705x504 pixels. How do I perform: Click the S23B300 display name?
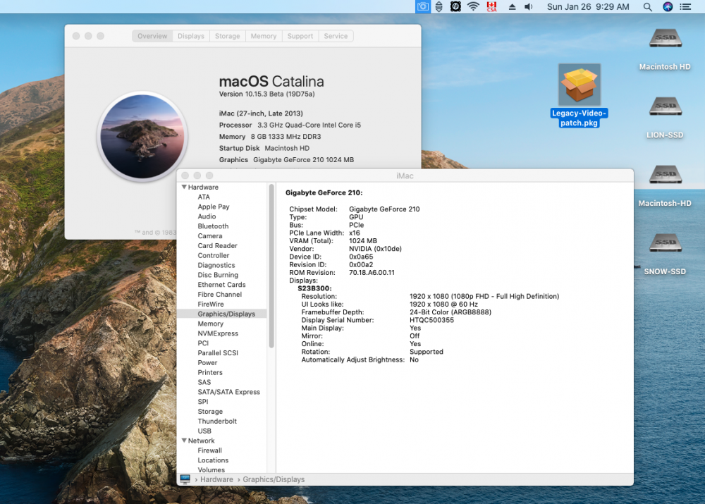(314, 288)
